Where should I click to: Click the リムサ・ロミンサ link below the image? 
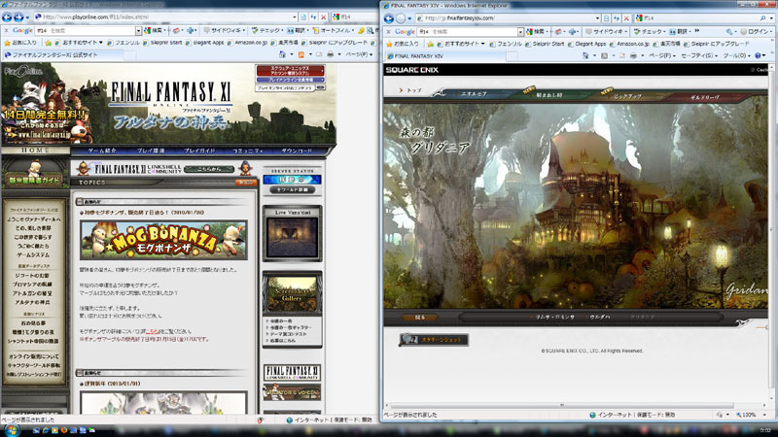click(554, 317)
